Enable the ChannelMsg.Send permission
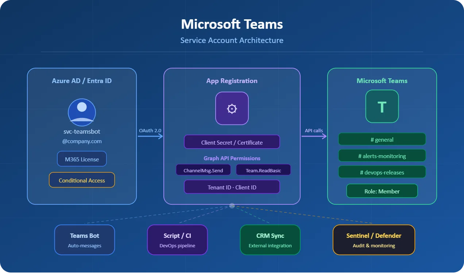This screenshot has width=464, height=279. click(x=203, y=169)
